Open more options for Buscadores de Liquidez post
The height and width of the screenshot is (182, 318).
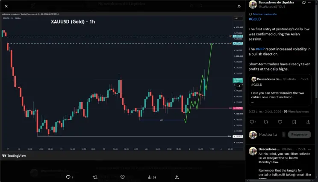[x=310, y=3]
